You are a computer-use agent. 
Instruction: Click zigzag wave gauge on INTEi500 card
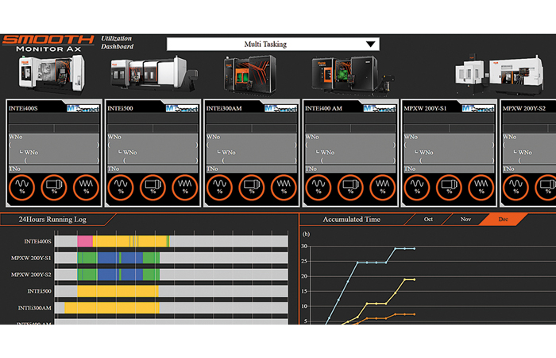tap(185, 187)
